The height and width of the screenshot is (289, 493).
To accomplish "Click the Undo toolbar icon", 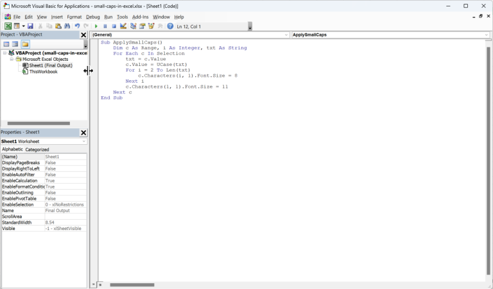I will click(77, 26).
